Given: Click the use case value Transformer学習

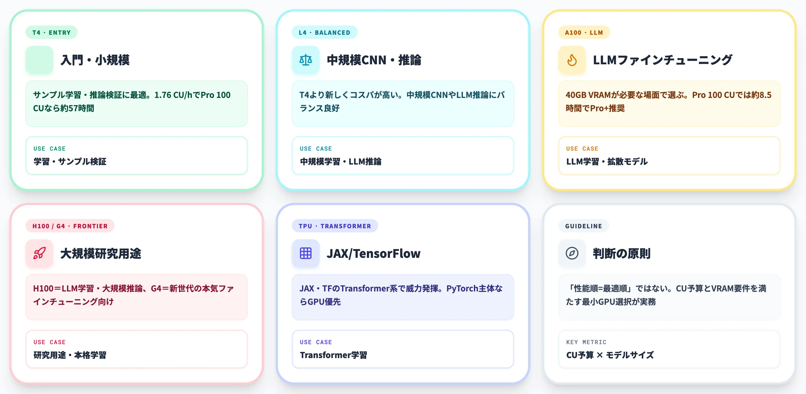Looking at the screenshot, I should (333, 355).
